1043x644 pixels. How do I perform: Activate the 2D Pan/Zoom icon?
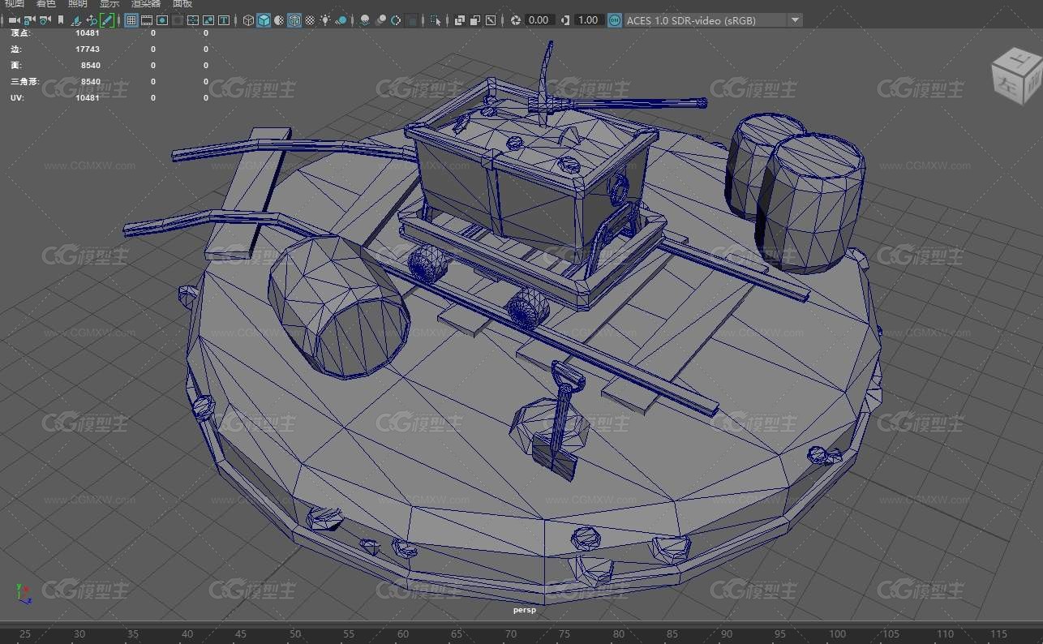tap(92, 20)
